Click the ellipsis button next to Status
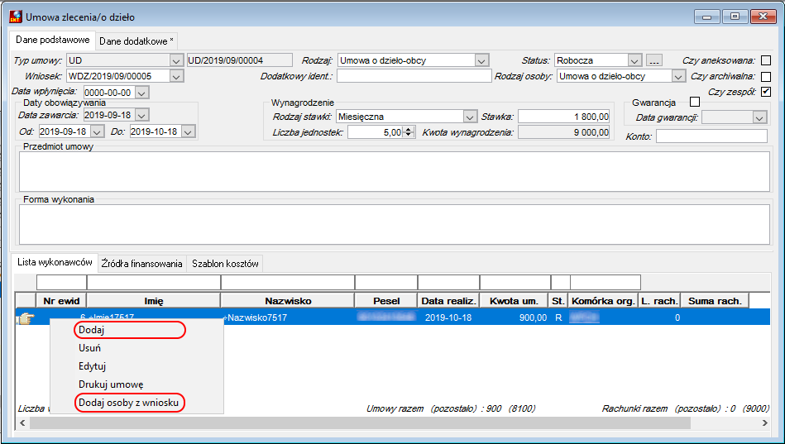This screenshot has height=444, width=785. pos(653,60)
